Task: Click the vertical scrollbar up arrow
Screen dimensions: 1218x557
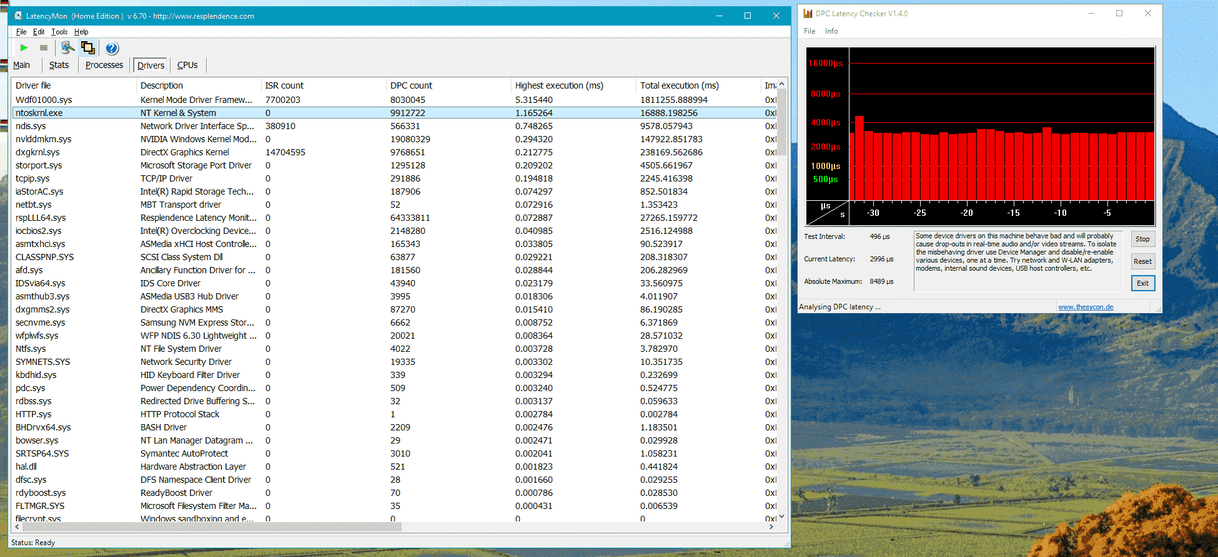Action: [x=782, y=84]
